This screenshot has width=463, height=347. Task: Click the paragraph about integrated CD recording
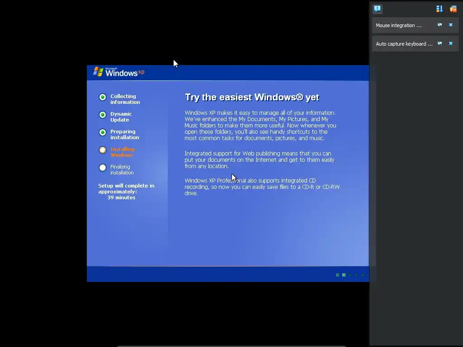(262, 187)
